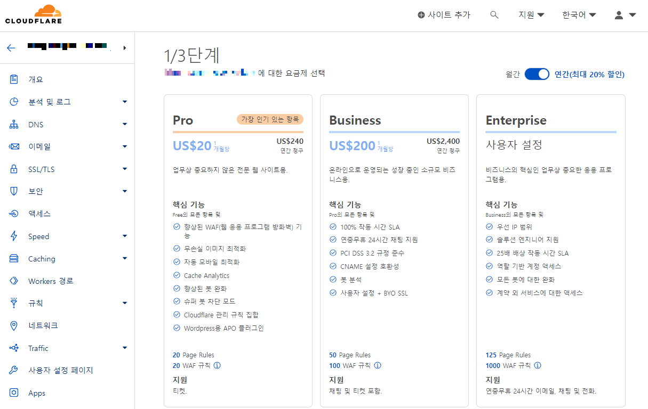
Task: Click PCI DSS 3.2 규정 준수 text
Action: pyautogui.click(x=372, y=253)
